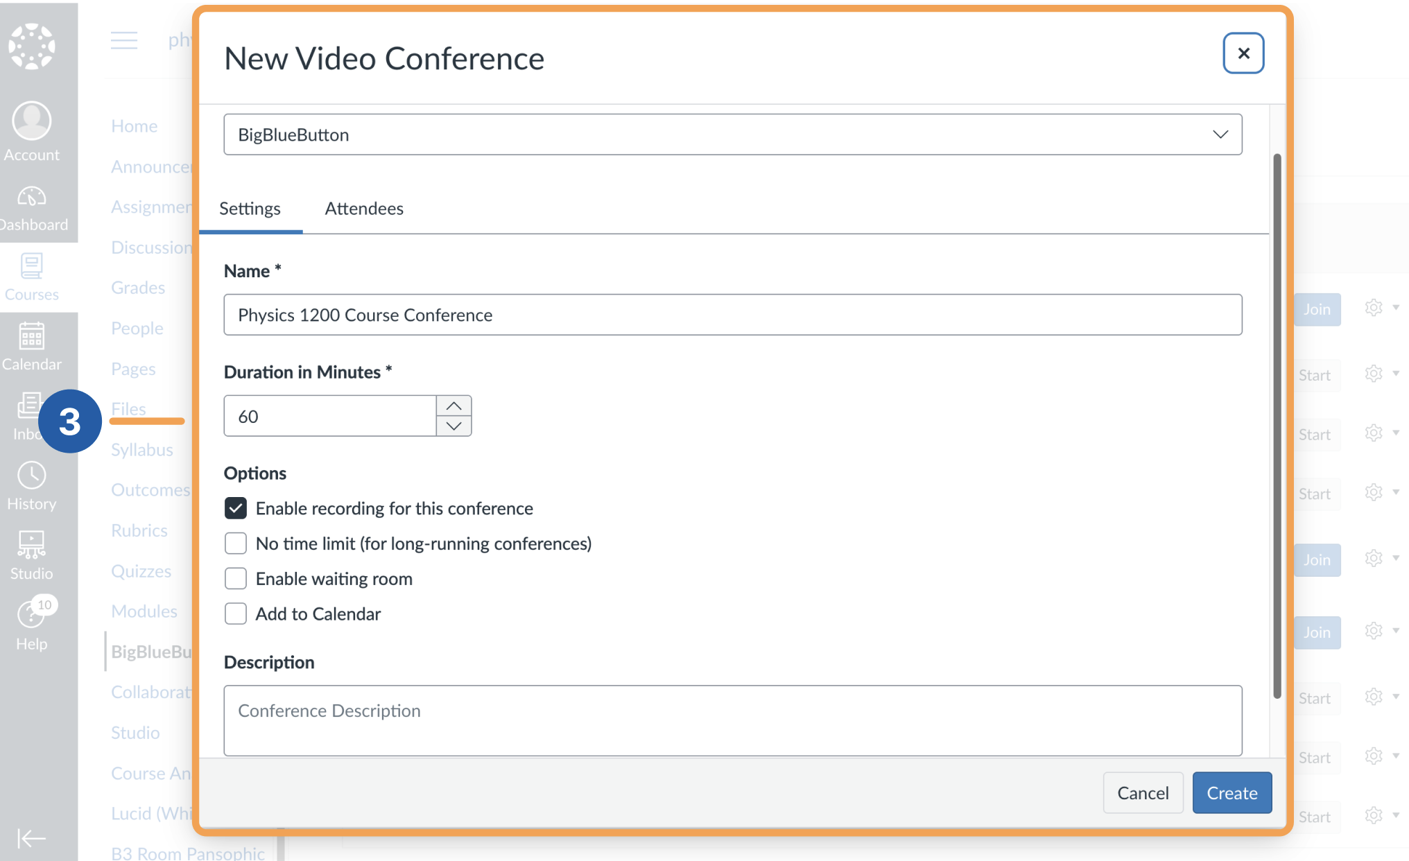Click the Create button
Viewport: 1409px width, 861px height.
pos(1231,792)
